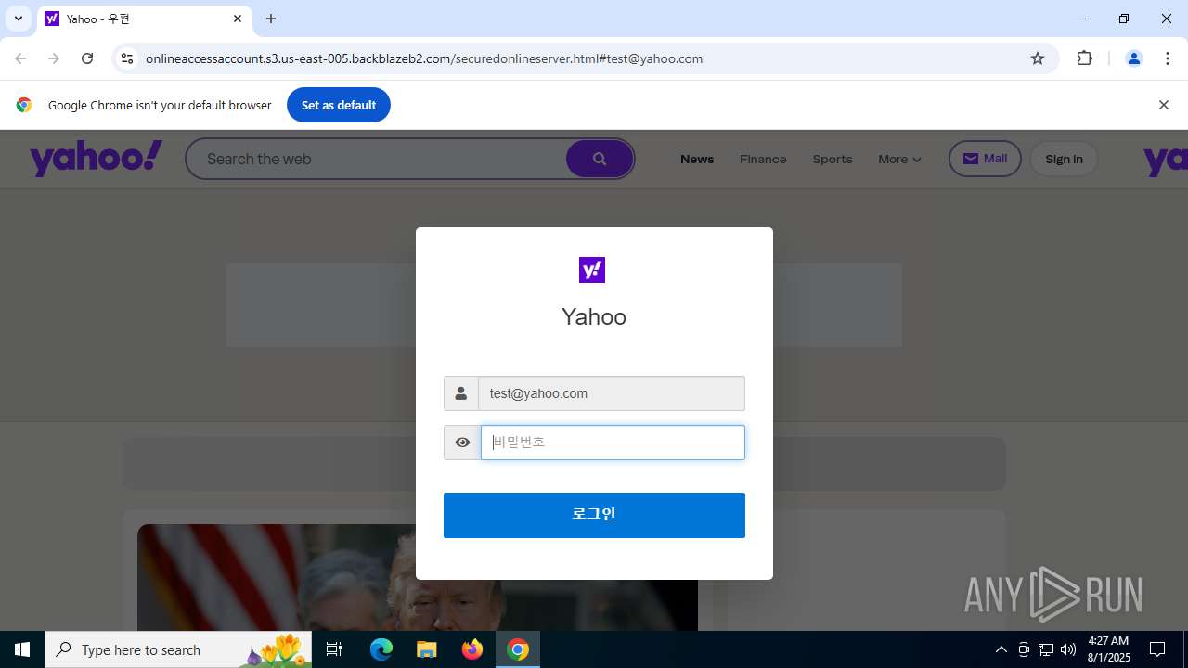Close the Yahoo tab
Image resolution: width=1188 pixels, height=668 pixels.
tap(238, 19)
